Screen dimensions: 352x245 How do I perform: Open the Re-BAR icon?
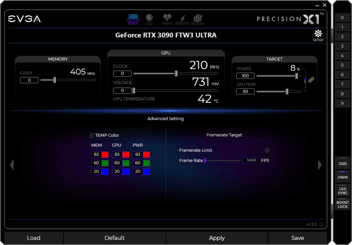pos(197,19)
